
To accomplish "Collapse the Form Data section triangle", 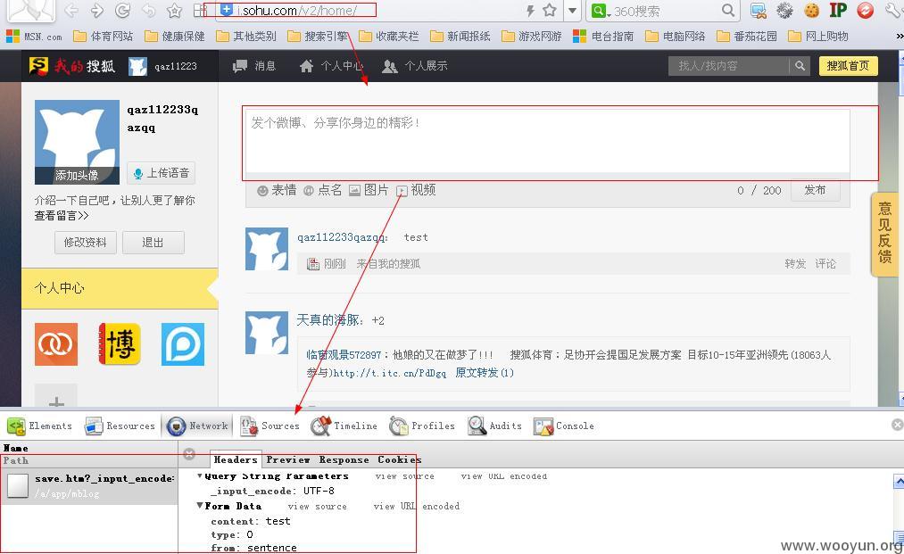I will point(200,506).
